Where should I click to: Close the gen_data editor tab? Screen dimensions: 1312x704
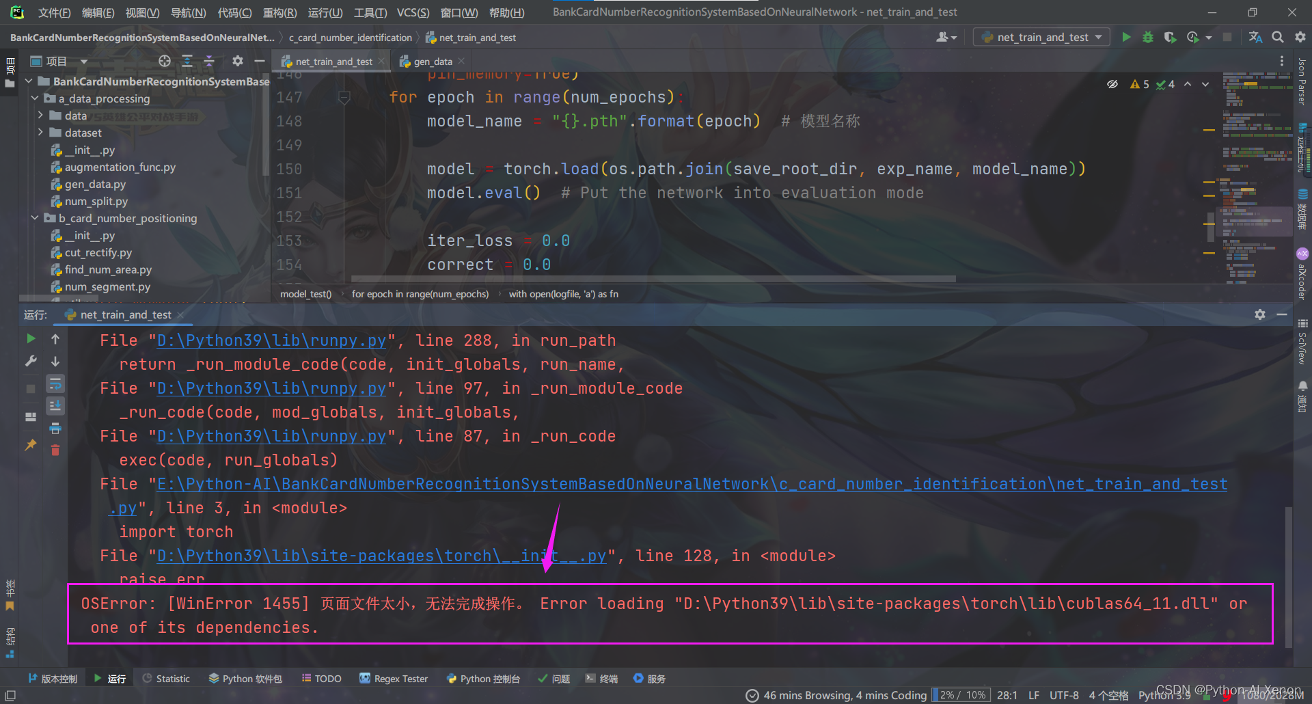pos(462,61)
